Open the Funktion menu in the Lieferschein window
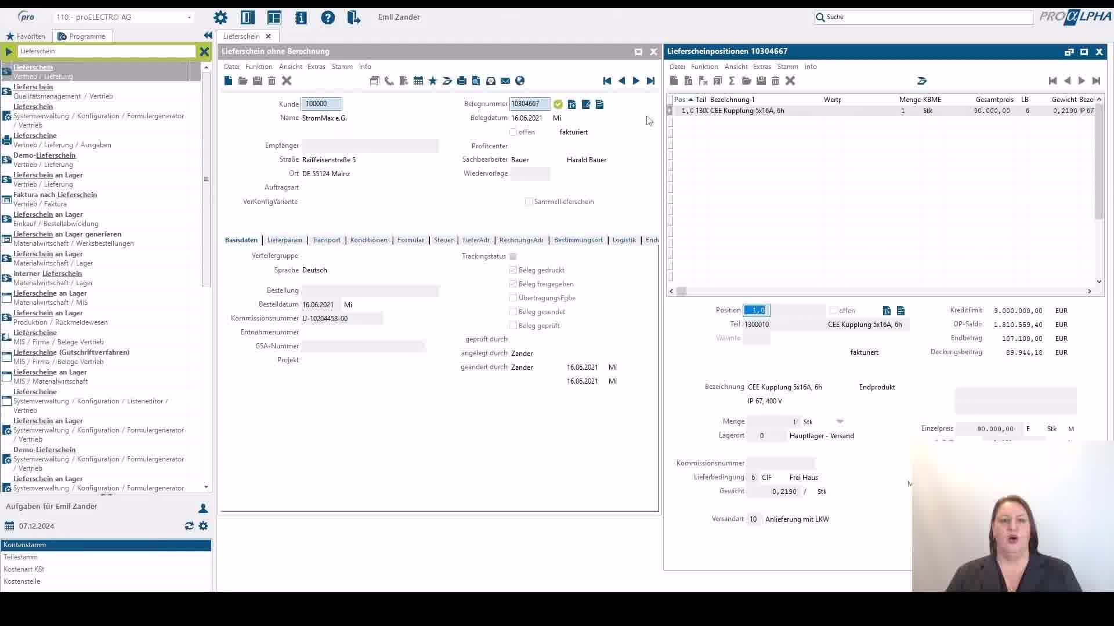Image resolution: width=1114 pixels, height=626 pixels. 259,67
